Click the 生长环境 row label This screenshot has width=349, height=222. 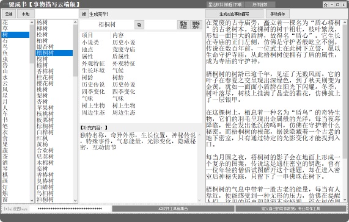[93, 71]
